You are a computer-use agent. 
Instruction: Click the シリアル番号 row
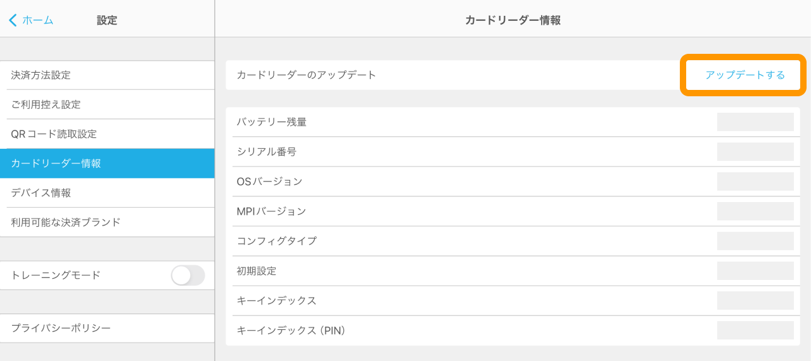(469, 152)
